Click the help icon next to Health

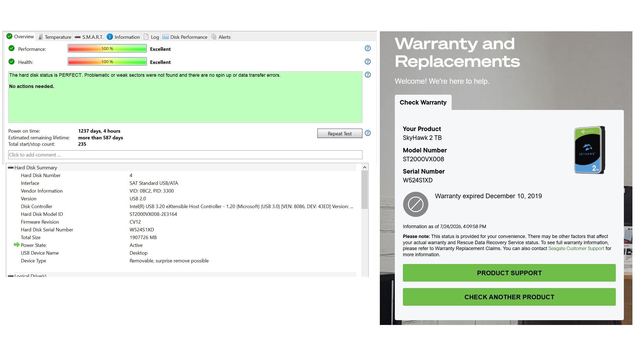[368, 62]
